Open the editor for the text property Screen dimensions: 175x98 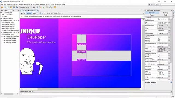(x=169, y=30)
